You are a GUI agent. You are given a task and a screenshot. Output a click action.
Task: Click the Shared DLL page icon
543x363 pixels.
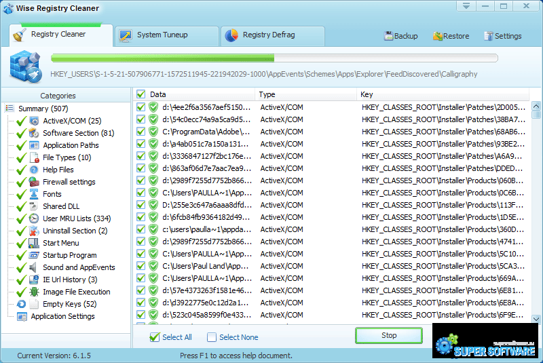click(34, 206)
